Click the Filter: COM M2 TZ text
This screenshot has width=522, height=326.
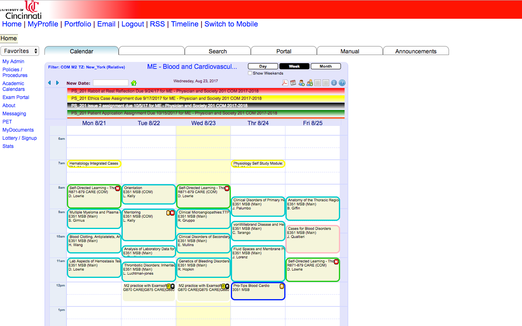click(x=86, y=67)
